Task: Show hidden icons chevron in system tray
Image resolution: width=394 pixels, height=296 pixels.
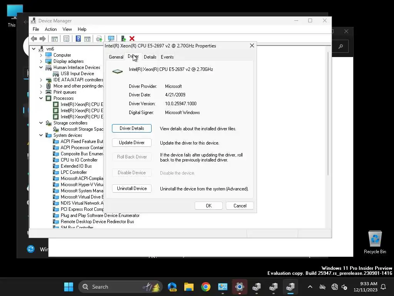Action: pyautogui.click(x=310, y=287)
